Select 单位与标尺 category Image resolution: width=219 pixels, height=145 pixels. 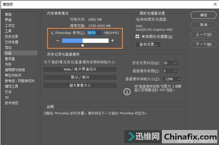click(13, 75)
